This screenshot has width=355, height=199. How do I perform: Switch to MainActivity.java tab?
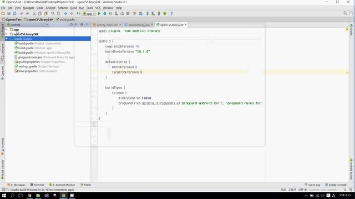(139, 25)
